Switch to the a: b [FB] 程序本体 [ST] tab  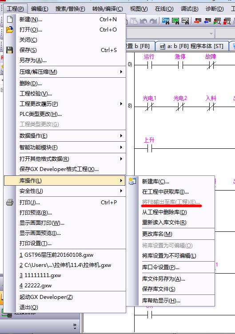pyautogui.click(x=192, y=46)
